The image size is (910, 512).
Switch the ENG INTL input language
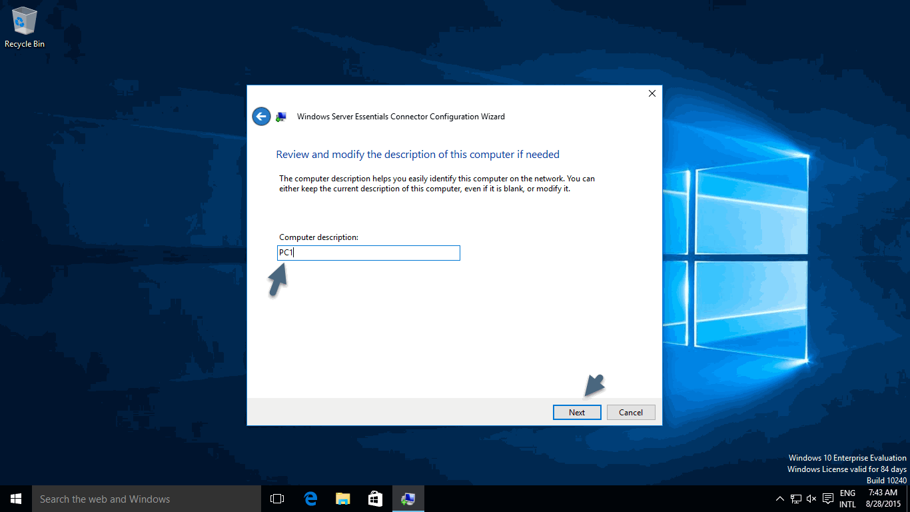847,499
